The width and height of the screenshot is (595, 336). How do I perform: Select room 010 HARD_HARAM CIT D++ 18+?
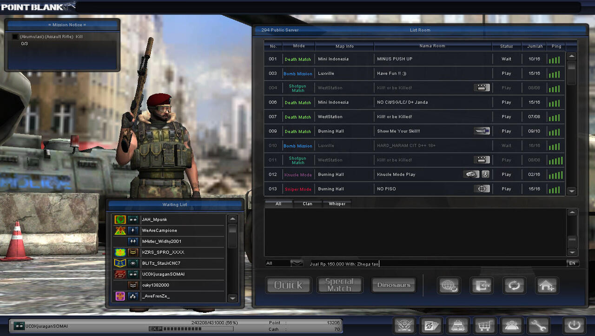[x=415, y=145]
